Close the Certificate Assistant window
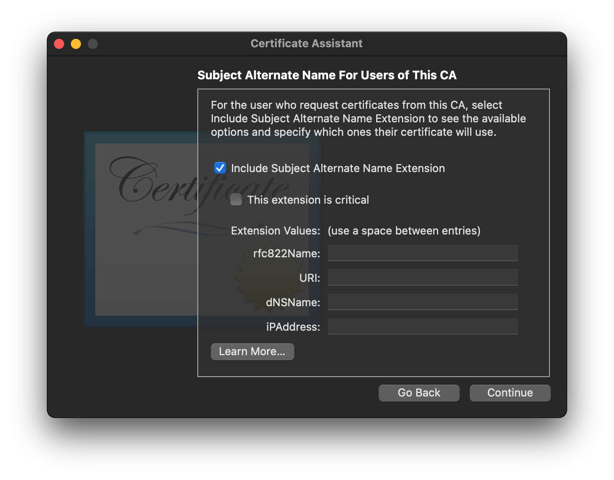614x480 pixels. point(59,44)
